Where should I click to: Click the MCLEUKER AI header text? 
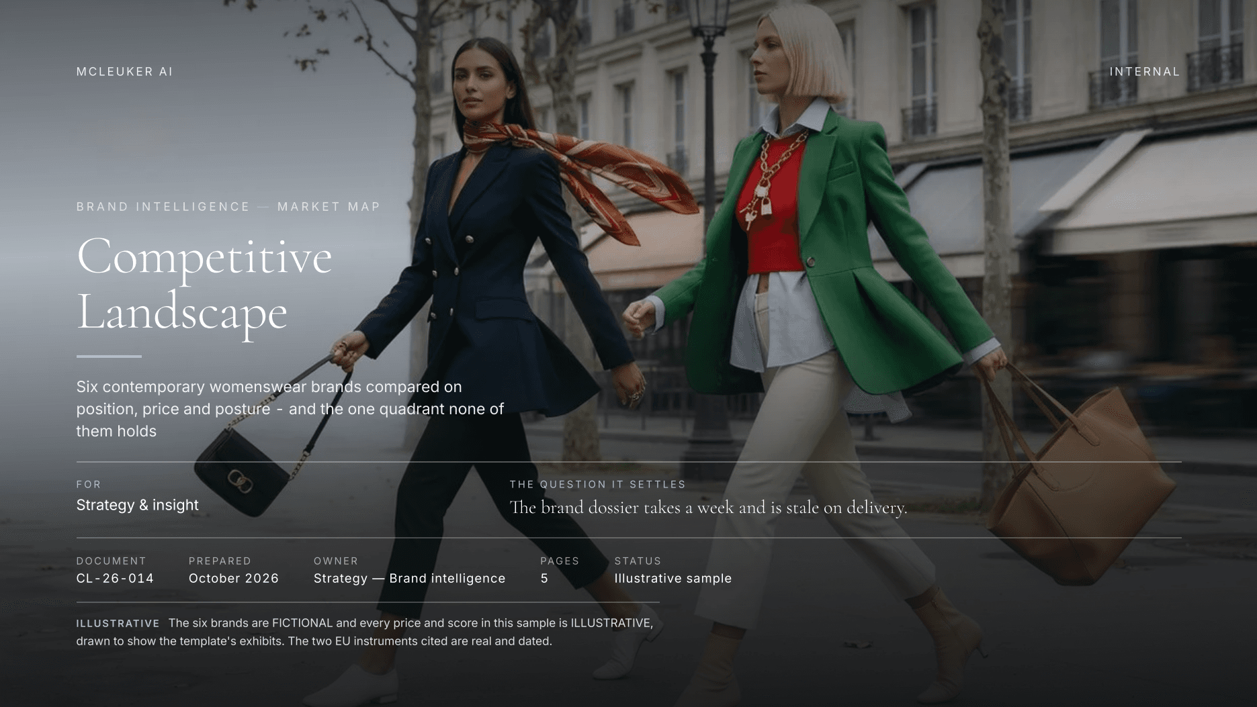click(124, 72)
